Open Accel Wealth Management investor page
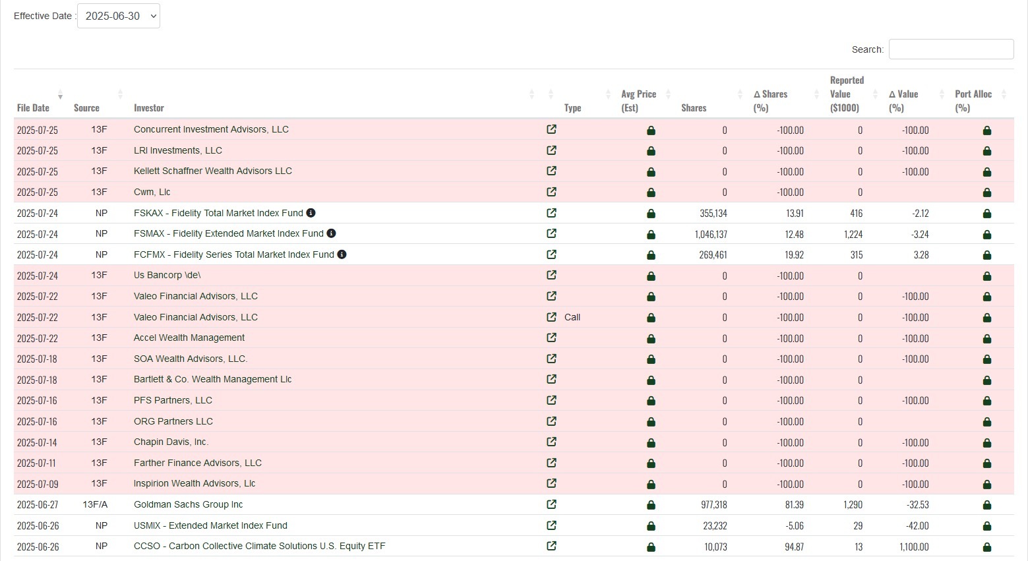The height and width of the screenshot is (561, 1028). point(189,338)
